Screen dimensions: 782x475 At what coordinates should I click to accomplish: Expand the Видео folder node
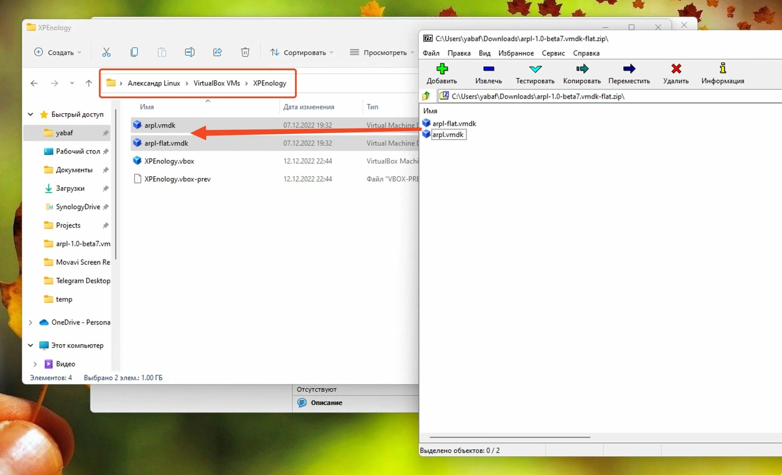(x=35, y=364)
